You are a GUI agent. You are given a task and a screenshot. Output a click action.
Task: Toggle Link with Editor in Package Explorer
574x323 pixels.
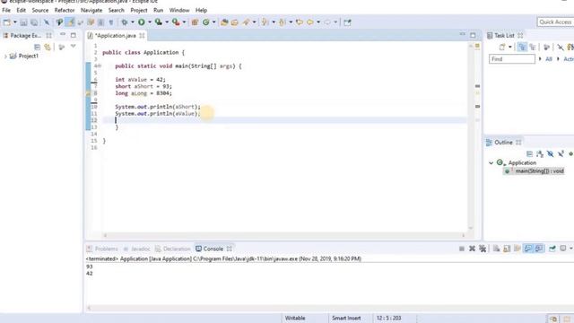pos(48,47)
